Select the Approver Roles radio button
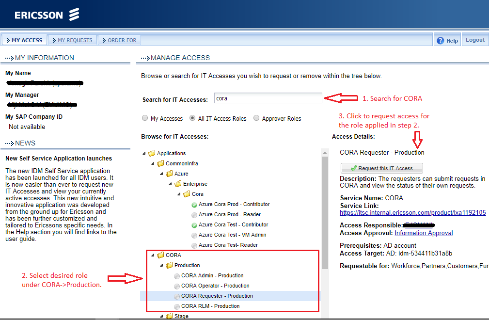489x320 pixels. click(256, 118)
